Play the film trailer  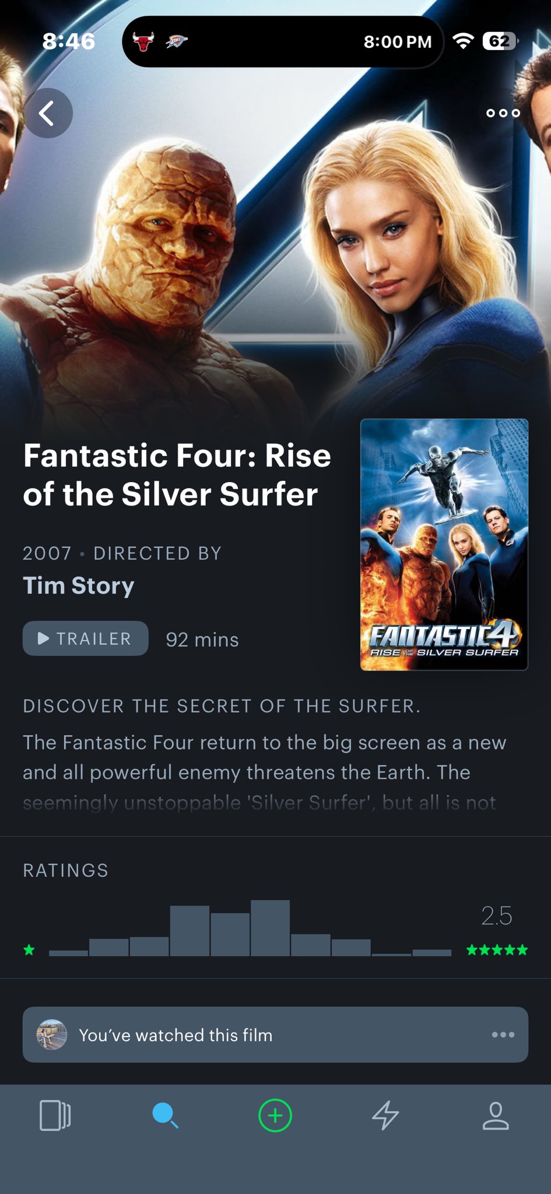(86, 638)
